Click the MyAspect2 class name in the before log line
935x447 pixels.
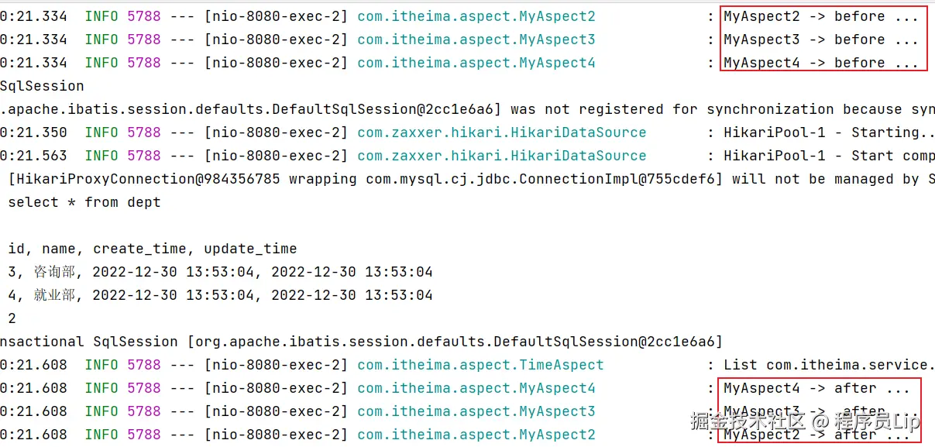(x=476, y=16)
